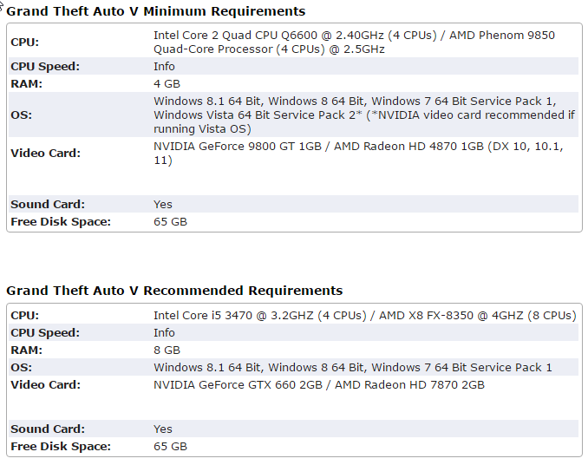Click the recommended OS Windows 8.1 64 Bit row
Viewport: 588px width, 465px height.
293,367
